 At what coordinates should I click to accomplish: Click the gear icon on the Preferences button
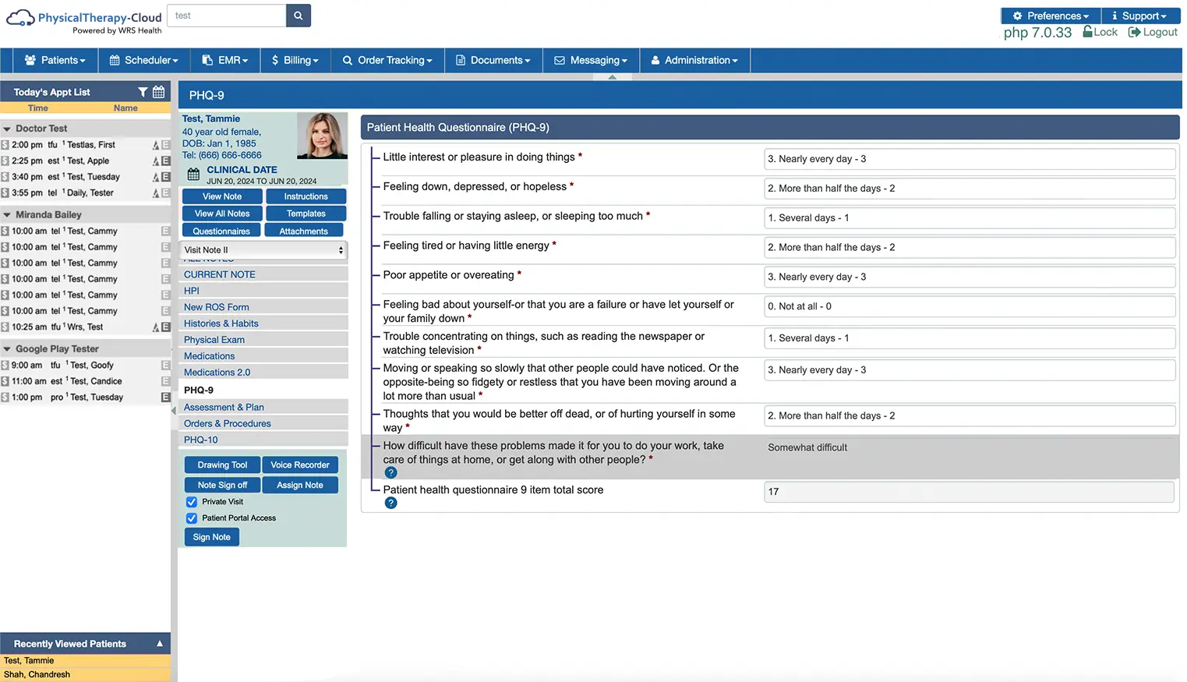tap(1019, 15)
